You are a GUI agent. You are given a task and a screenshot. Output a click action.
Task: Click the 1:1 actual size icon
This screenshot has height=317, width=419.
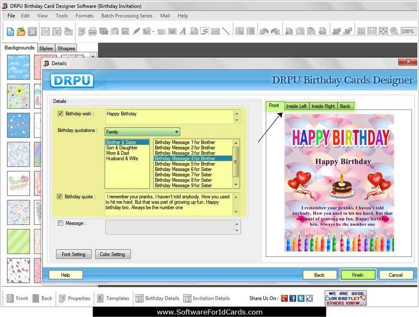tap(372, 31)
